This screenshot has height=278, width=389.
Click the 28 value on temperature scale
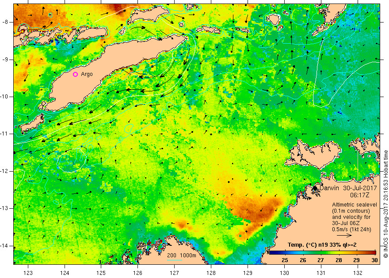[339, 260]
